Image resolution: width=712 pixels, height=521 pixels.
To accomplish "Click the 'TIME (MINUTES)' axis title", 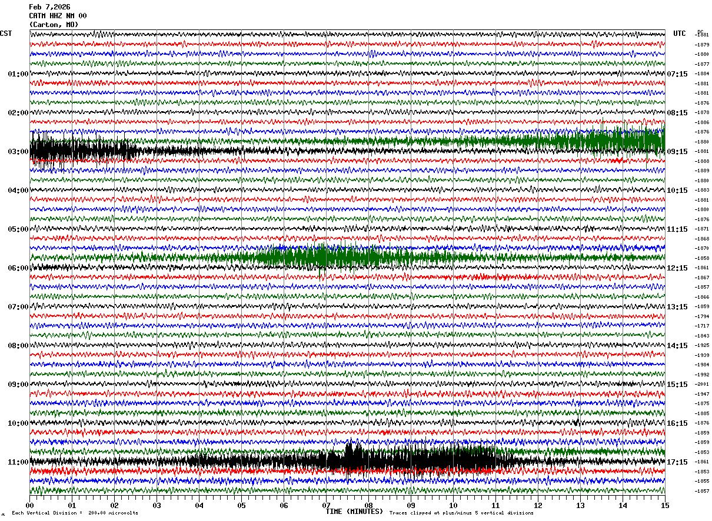I will 354,512.
